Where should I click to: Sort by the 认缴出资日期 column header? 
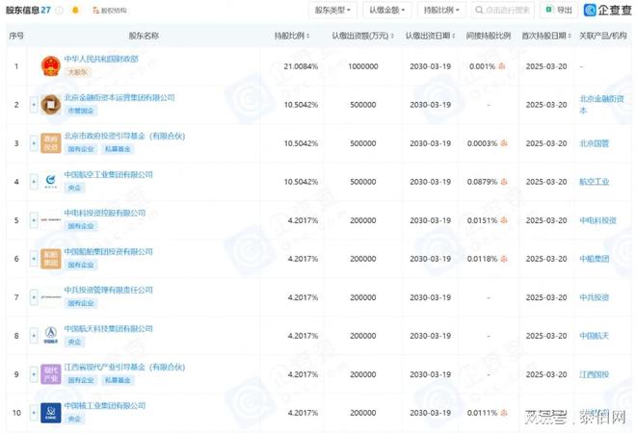tap(431, 36)
